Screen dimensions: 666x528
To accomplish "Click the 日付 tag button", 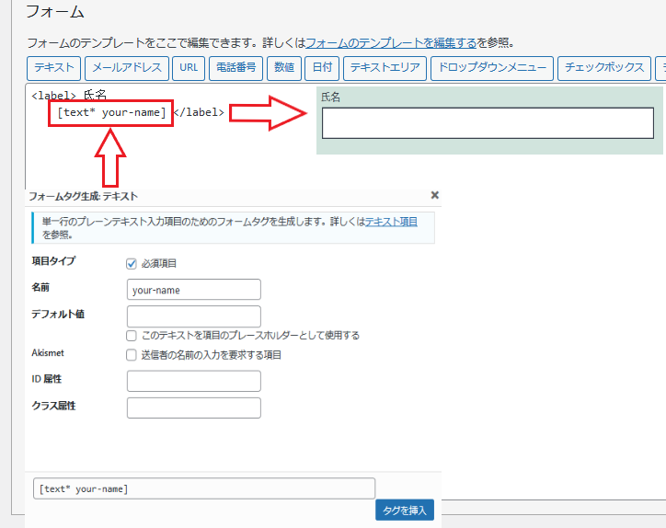I will click(x=322, y=68).
